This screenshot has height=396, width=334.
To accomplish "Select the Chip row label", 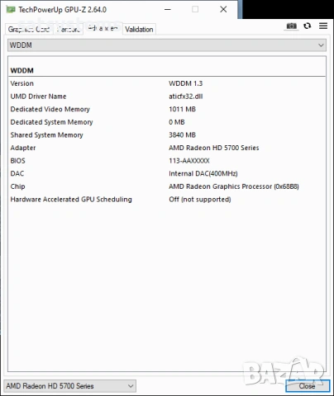I will (18, 186).
